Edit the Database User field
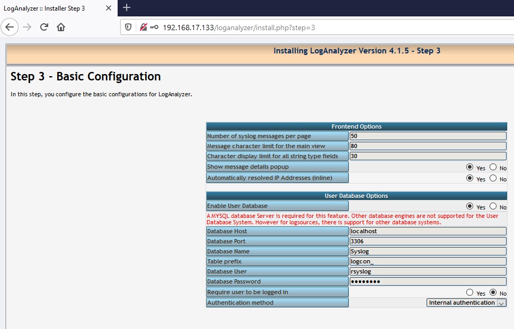Image resolution: width=514 pixels, height=329 pixels. coord(428,271)
